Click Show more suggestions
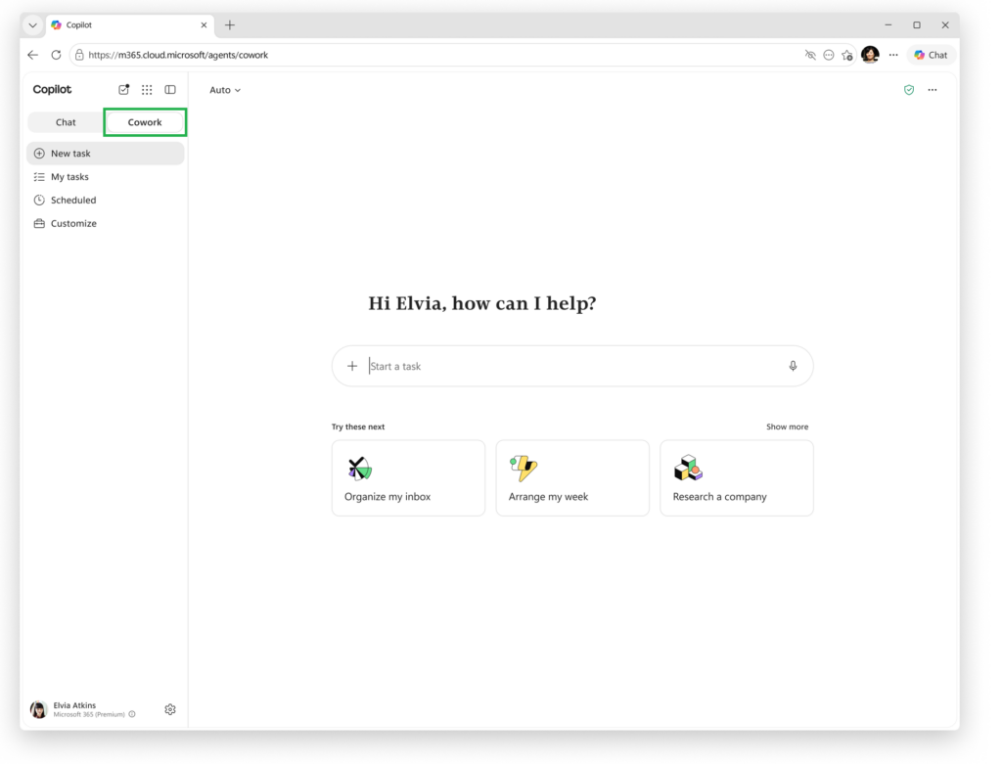 click(x=788, y=427)
